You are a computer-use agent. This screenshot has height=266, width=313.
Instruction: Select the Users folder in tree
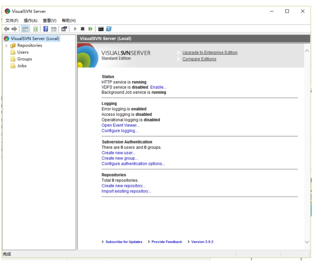point(23,52)
